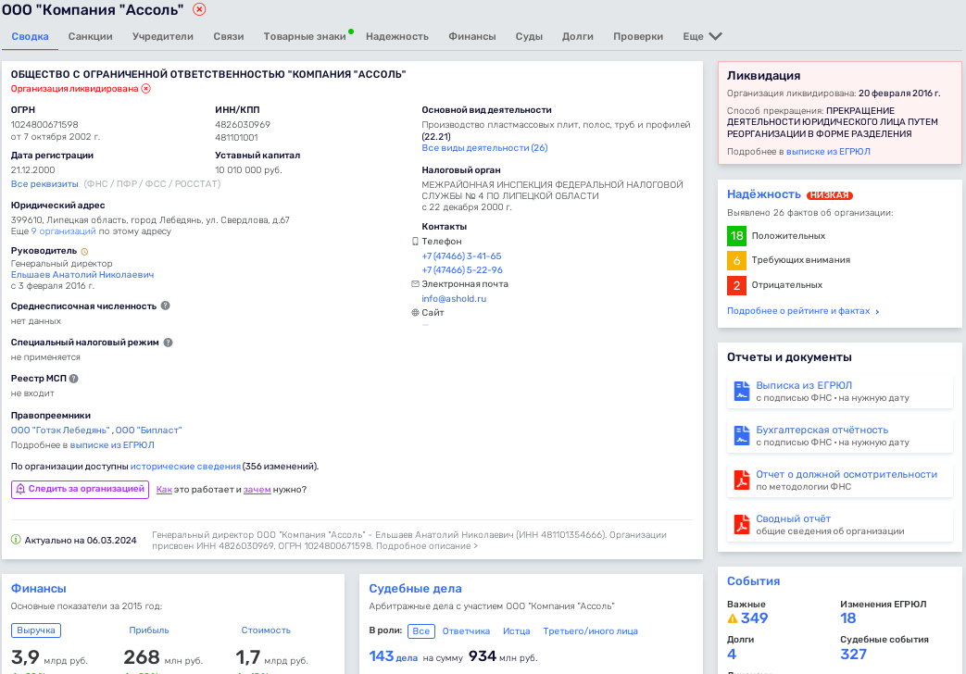Select the Сводка tab

[30, 36]
